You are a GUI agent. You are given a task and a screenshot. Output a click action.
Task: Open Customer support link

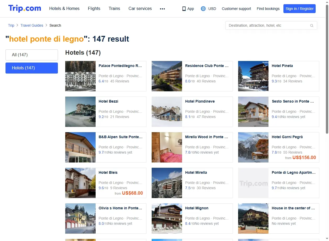click(236, 9)
